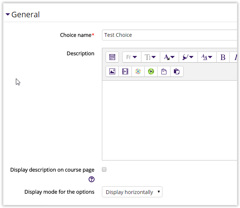The image size is (240, 208).
Task: Toggle bold formatting
Action: [x=223, y=57]
